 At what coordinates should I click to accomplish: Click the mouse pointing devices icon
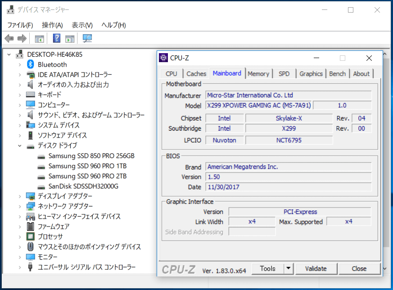[x=30, y=247]
